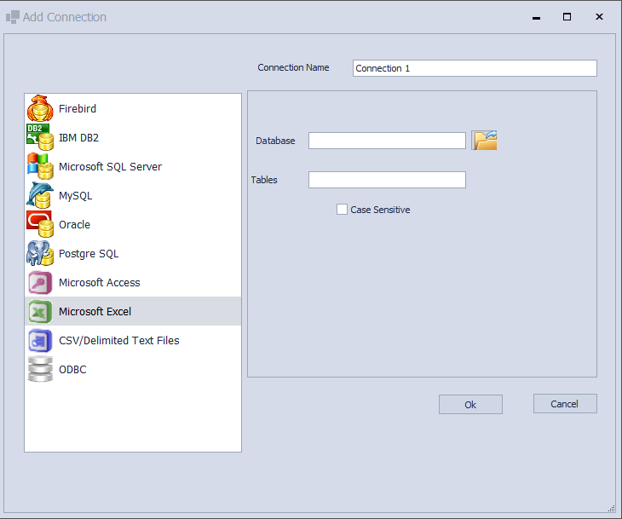Select the "CSV/Delimited Text Files" label
Screen dimensions: 622x519
119,340
